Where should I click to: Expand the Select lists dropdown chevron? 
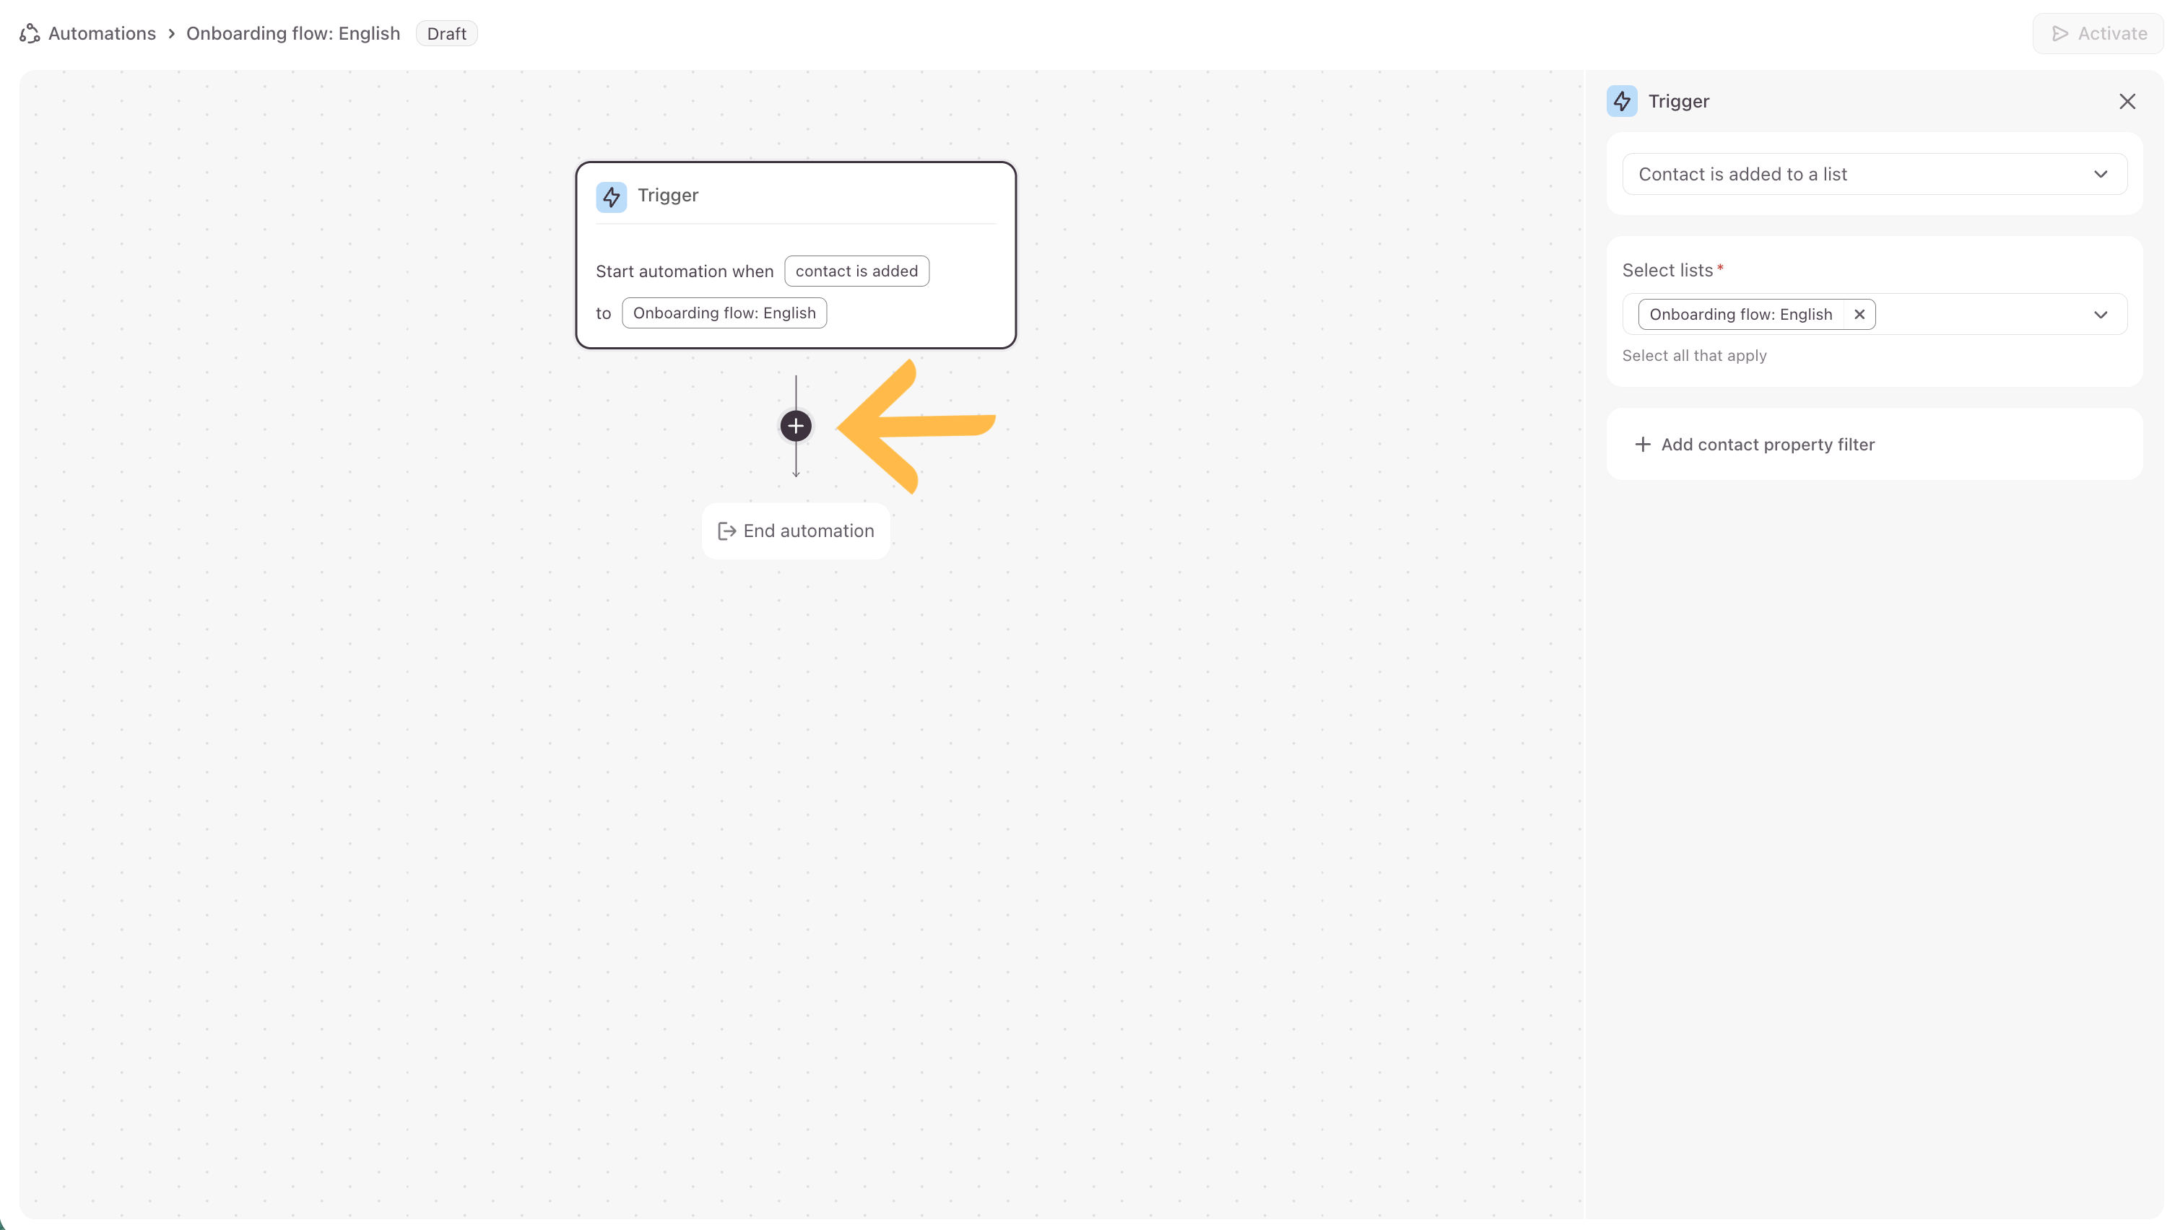(x=2099, y=314)
